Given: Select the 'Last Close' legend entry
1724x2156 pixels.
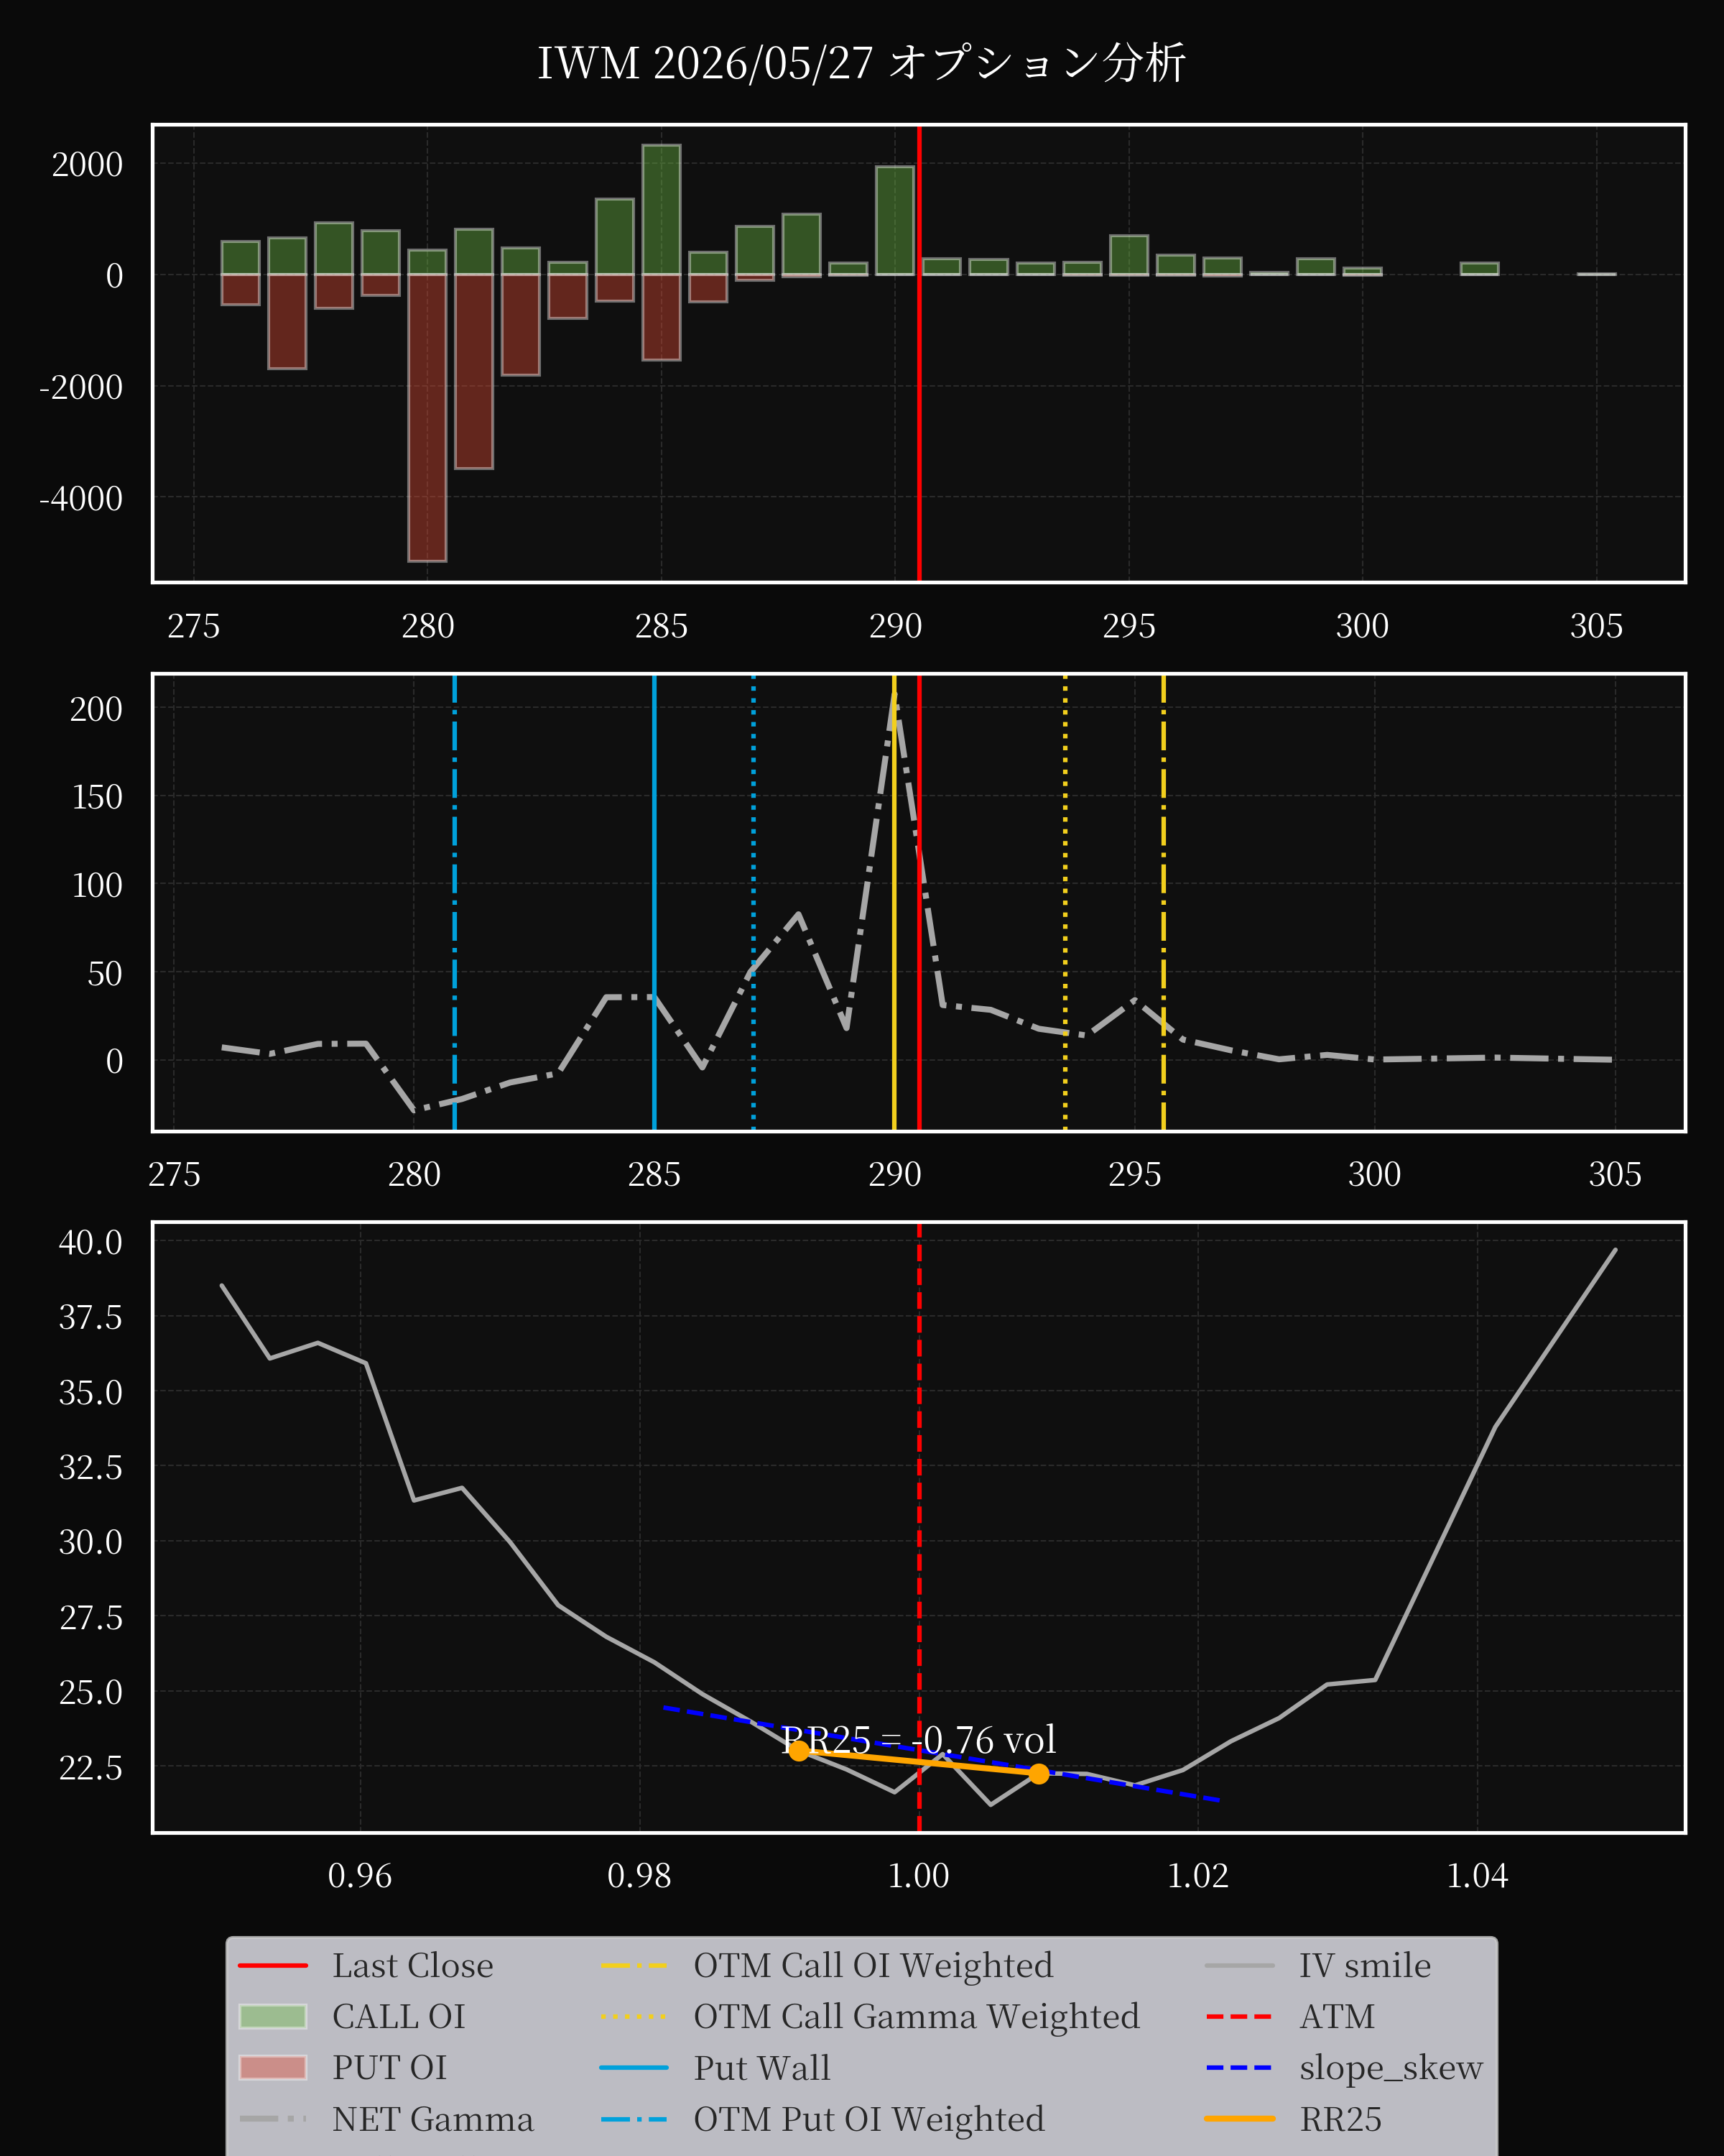Looking at the screenshot, I should [366, 1966].
